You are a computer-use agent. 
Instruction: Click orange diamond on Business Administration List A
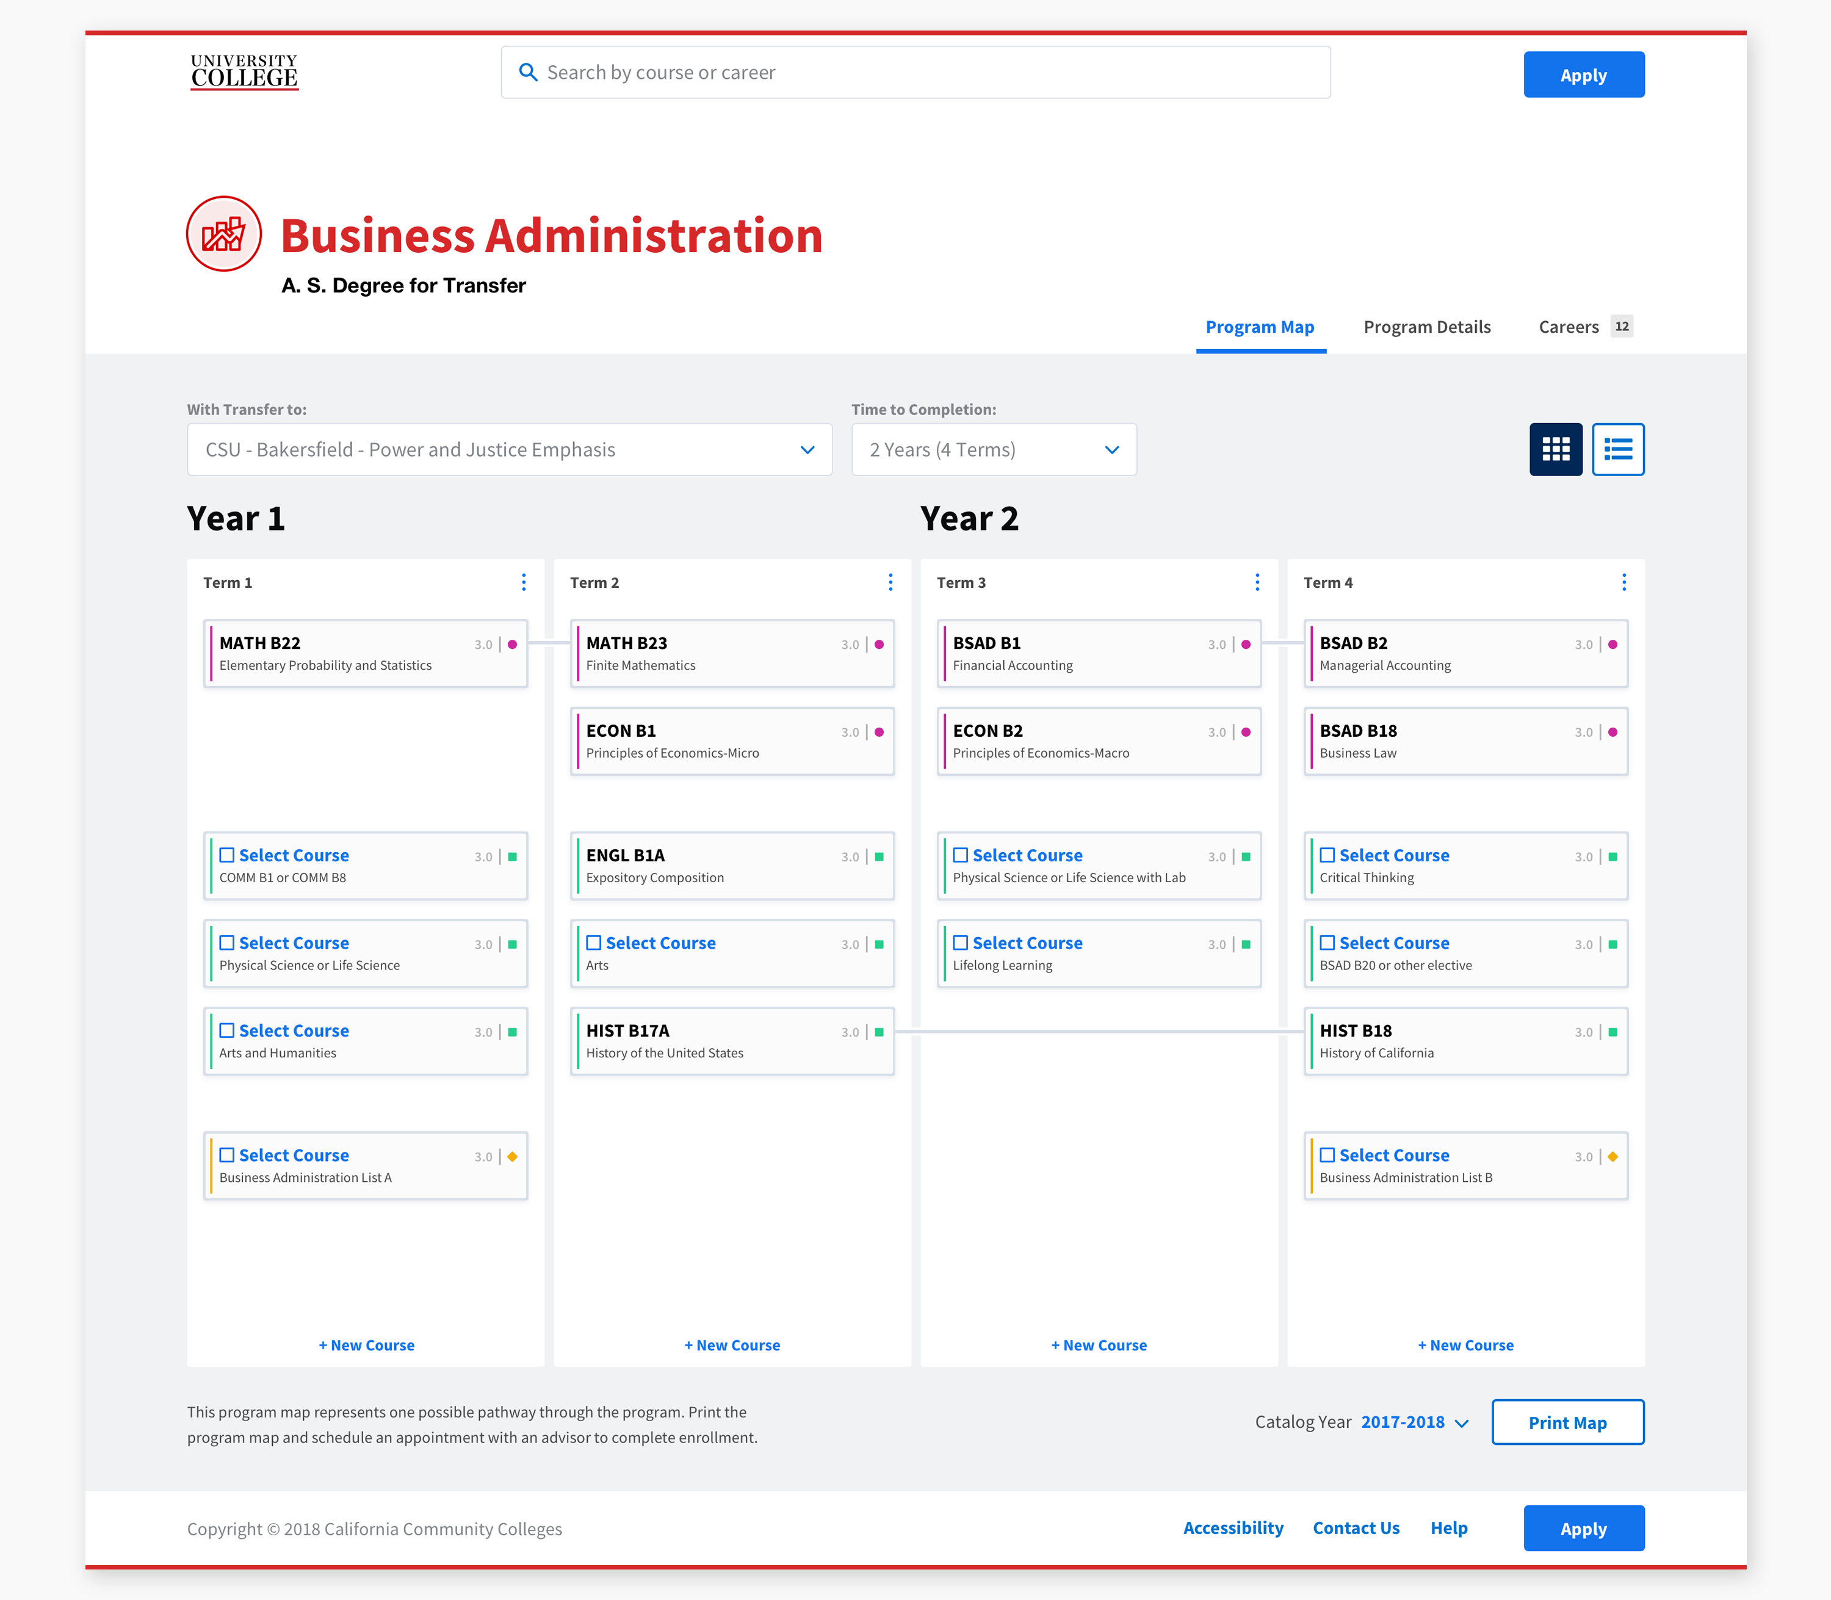[x=513, y=1157]
